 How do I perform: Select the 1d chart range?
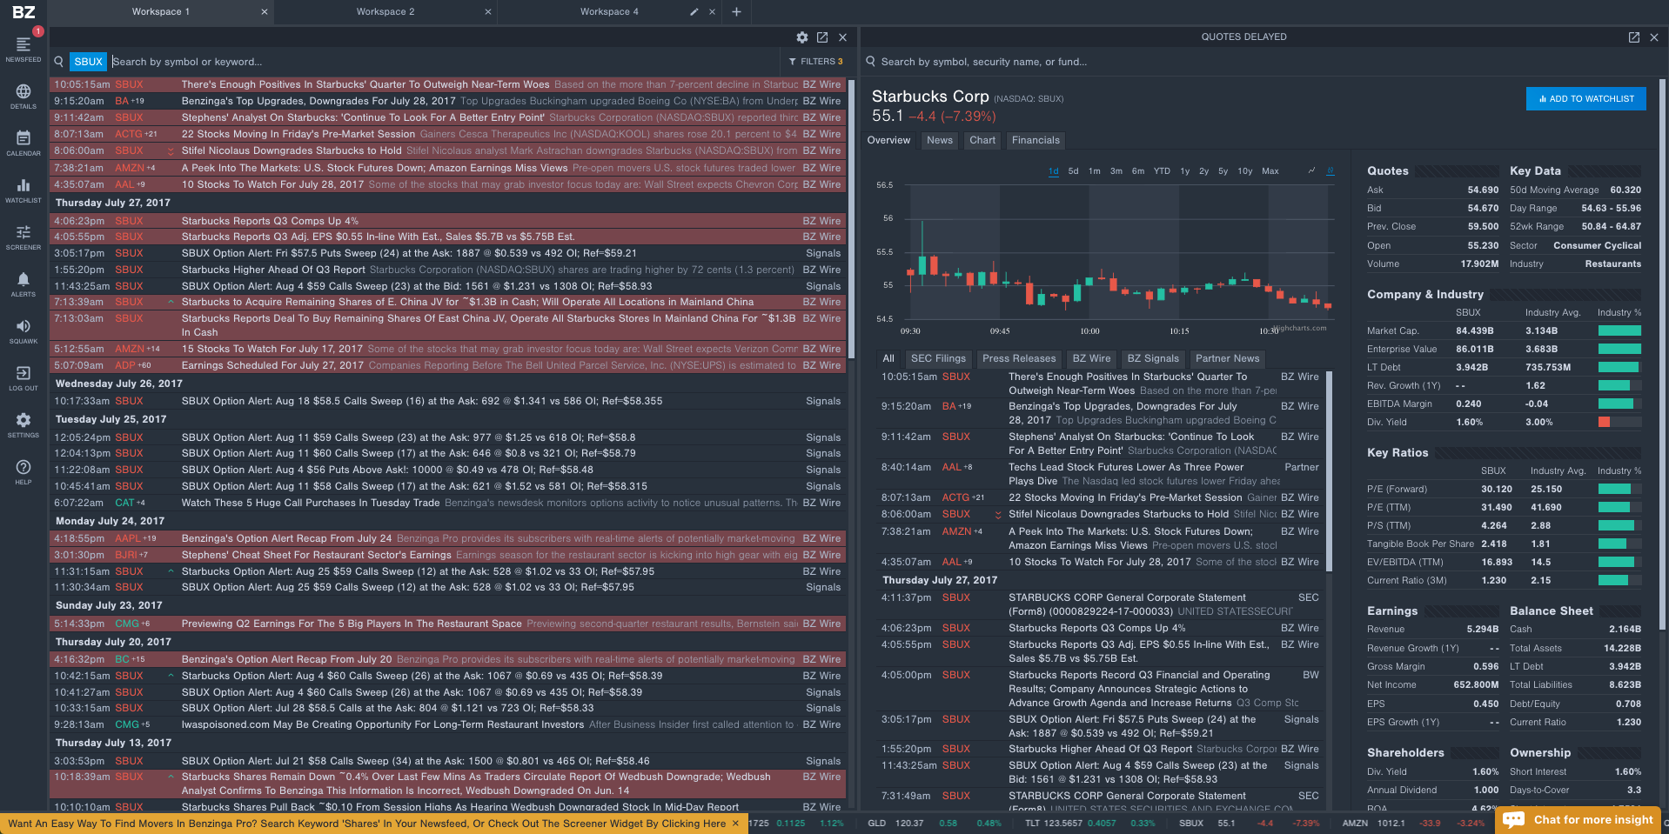[1054, 171]
